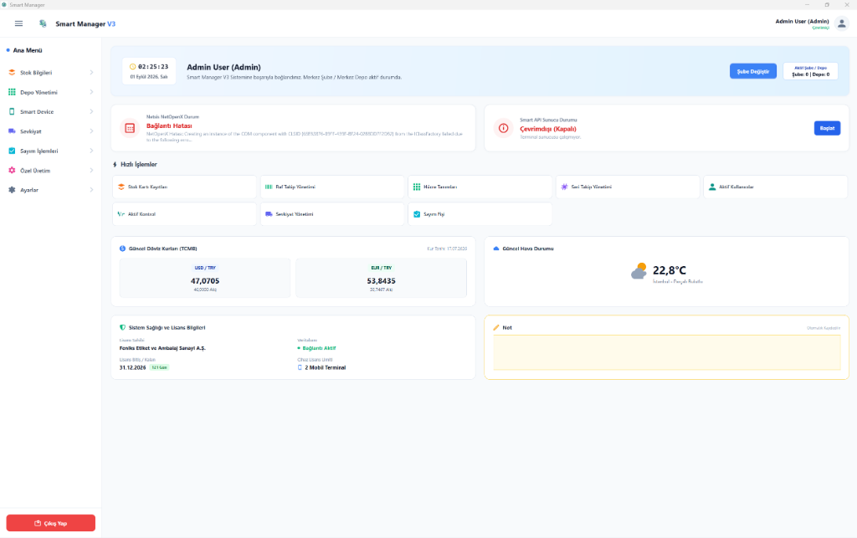Expand the Ayarlar chevron

(x=91, y=190)
